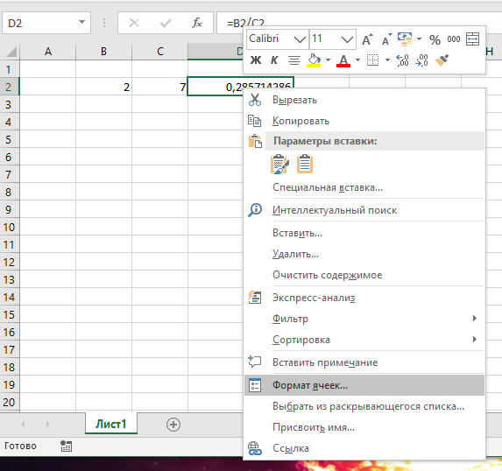Click macro recording icon in status bar
The image size is (502, 471).
pyautogui.click(x=67, y=446)
